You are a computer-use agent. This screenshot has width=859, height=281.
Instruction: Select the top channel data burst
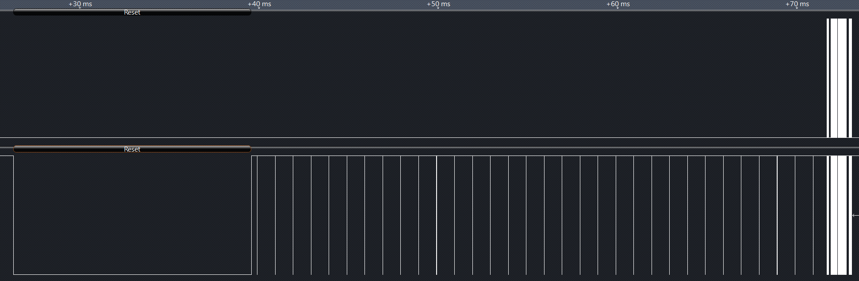[839, 78]
